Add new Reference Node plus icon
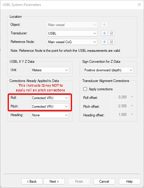The image size is (144, 188). coord(104,42)
